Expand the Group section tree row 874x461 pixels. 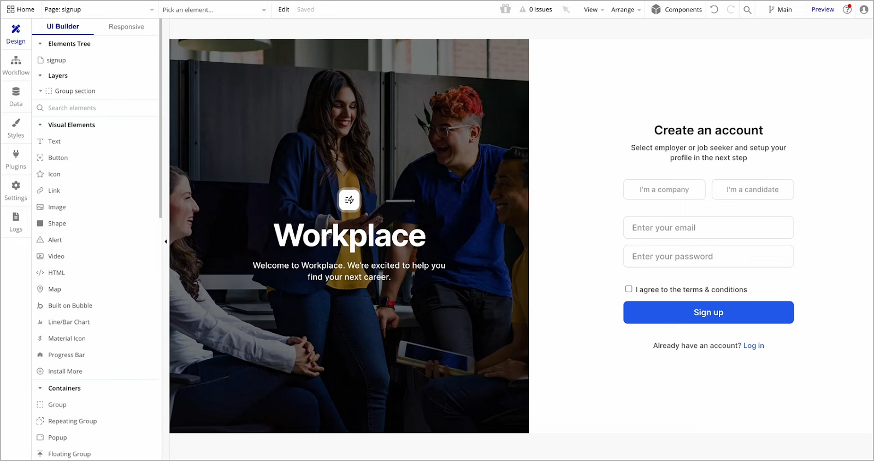click(x=40, y=91)
